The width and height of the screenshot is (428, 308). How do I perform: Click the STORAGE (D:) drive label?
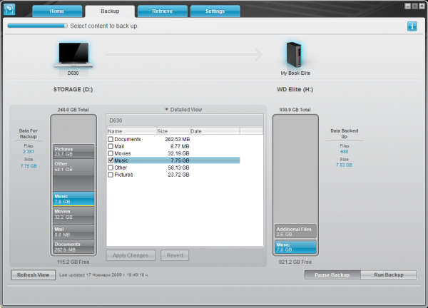coord(73,90)
